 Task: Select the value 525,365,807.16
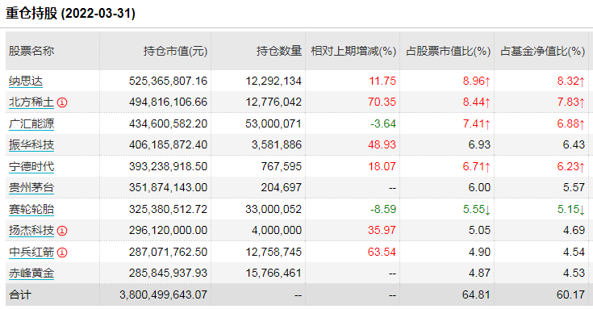pyautogui.click(x=169, y=81)
